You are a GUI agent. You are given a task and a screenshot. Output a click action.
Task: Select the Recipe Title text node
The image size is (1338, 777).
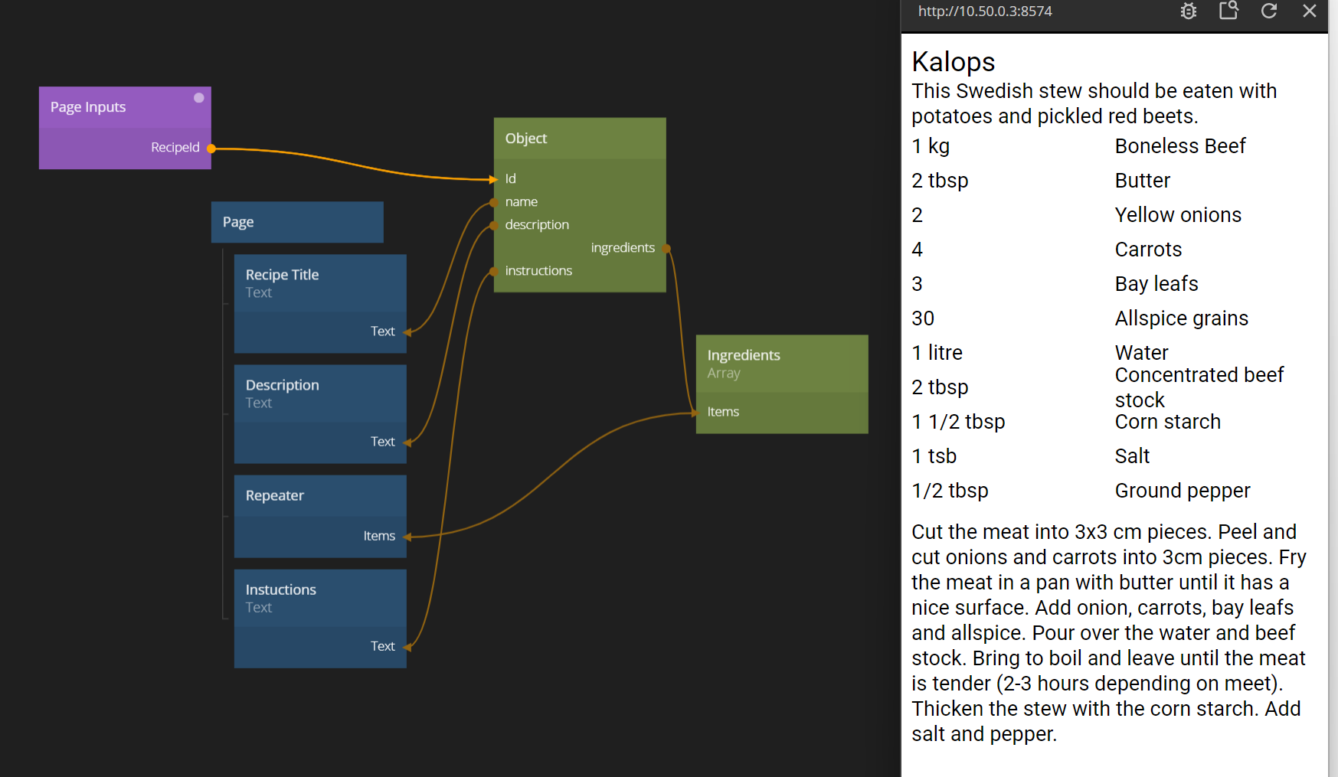[319, 282]
